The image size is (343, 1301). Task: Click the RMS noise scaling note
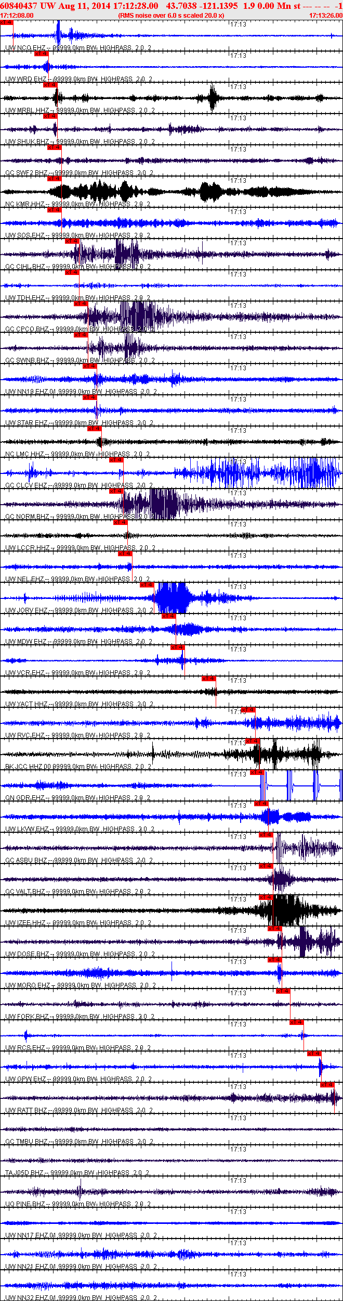[171, 16]
